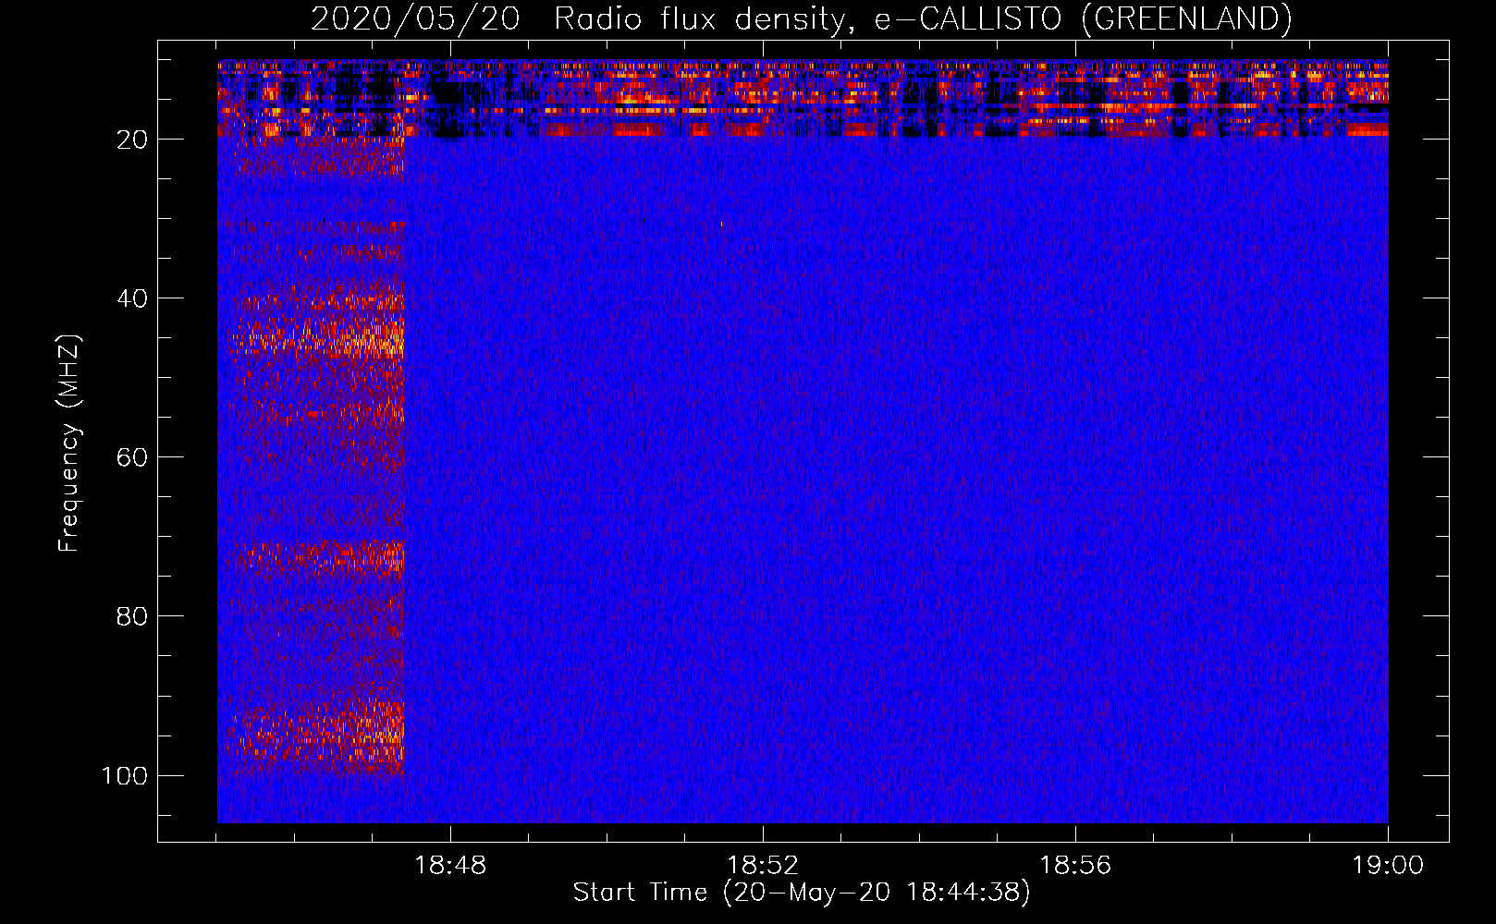
Task: Click the 40 frequency tick label
Action: pyautogui.click(x=132, y=298)
